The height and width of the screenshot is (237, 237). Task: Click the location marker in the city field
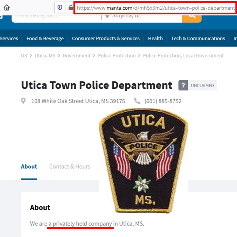click(107, 16)
